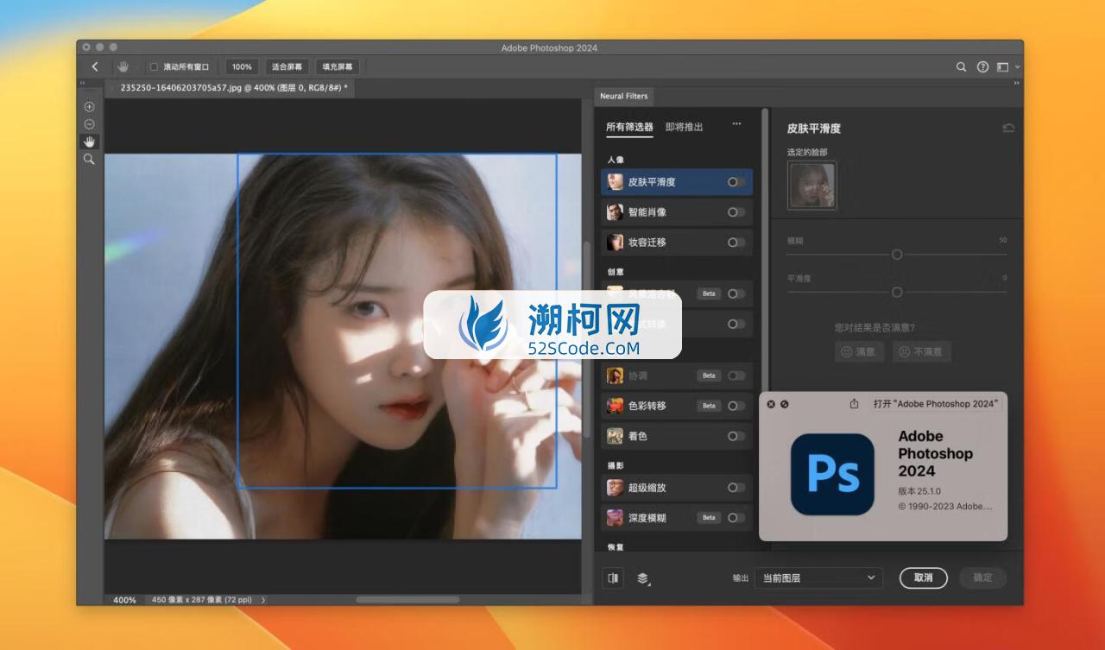Image resolution: width=1105 pixels, height=650 pixels.
Task: Open the 输出 当前图层 dropdown
Action: [818, 577]
